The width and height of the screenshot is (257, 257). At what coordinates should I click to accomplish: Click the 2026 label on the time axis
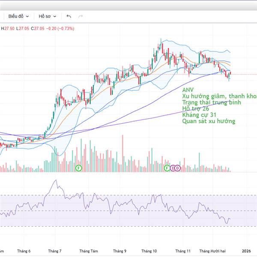246,251
